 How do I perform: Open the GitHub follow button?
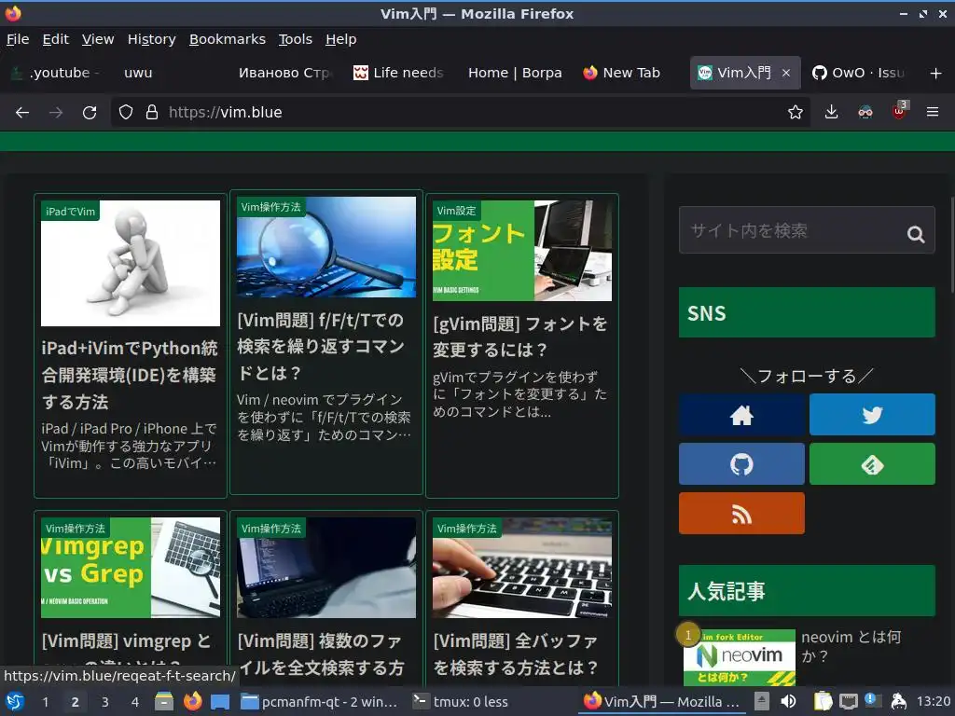[x=741, y=464]
